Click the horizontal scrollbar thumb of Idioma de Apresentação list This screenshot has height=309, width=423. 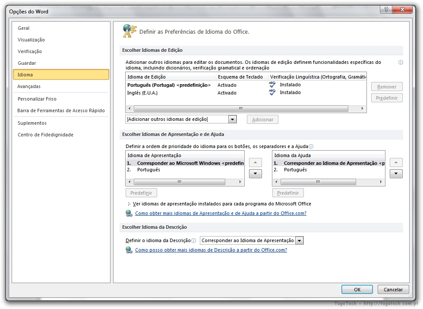pyautogui.click(x=180, y=182)
